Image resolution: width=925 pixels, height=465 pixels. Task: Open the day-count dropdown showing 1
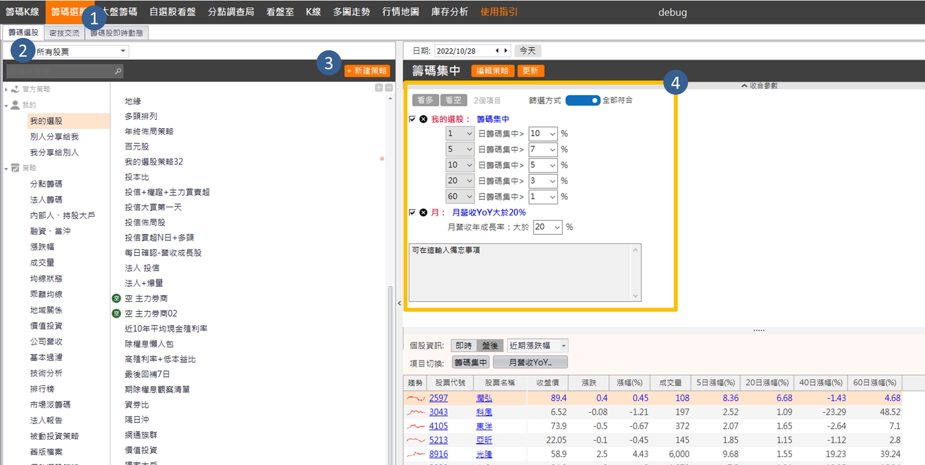(x=460, y=133)
